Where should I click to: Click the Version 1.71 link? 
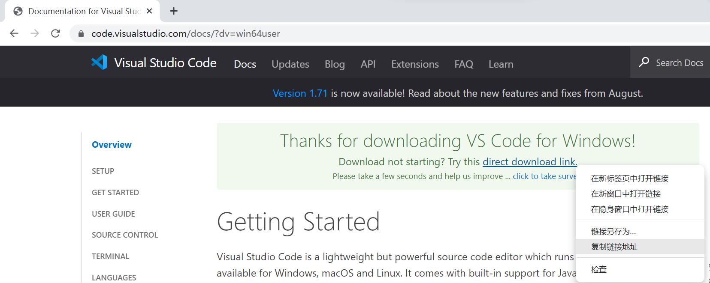(x=300, y=93)
